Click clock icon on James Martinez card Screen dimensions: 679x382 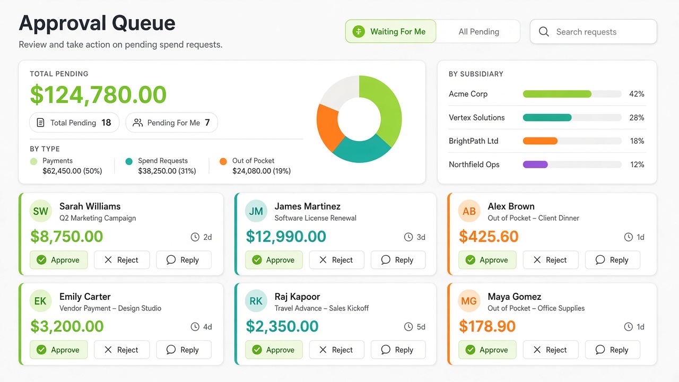coord(408,237)
